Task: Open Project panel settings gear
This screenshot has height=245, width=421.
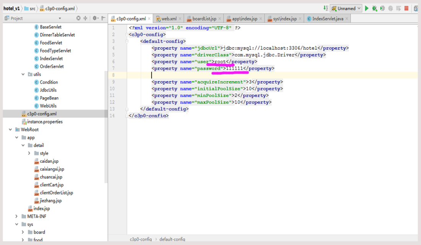Action: click(95, 18)
